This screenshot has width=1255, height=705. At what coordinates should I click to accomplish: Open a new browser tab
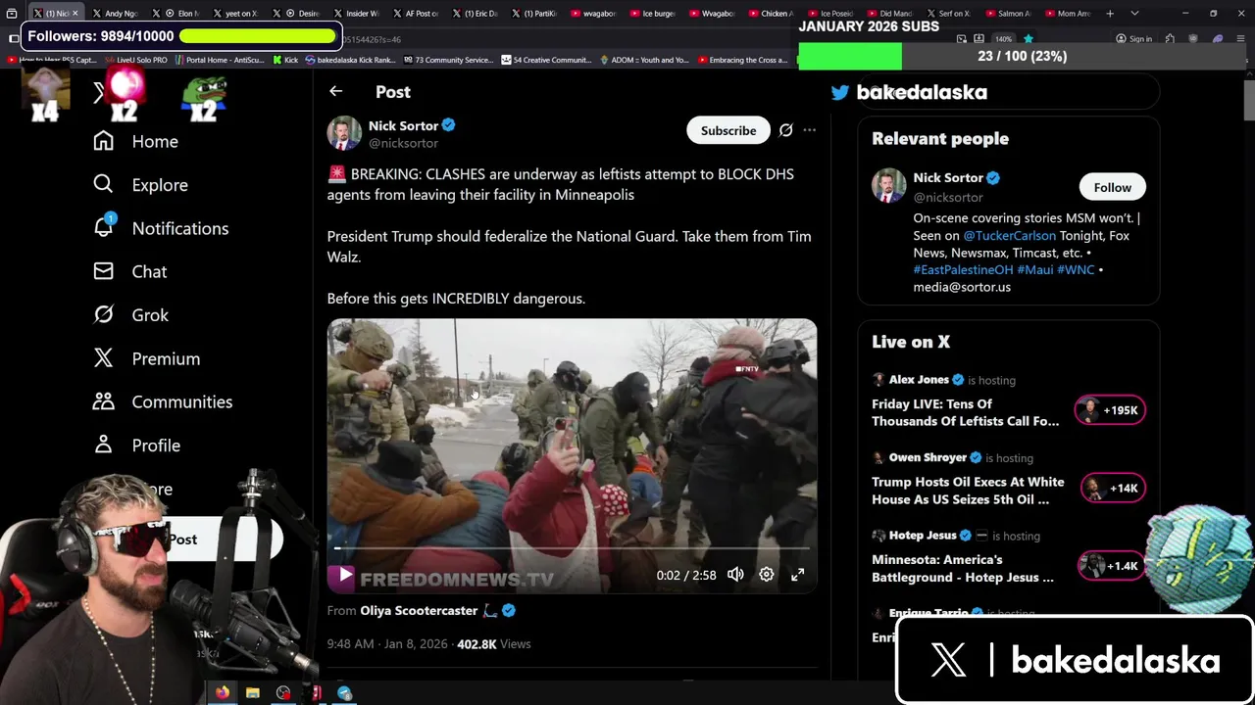[1110, 14]
